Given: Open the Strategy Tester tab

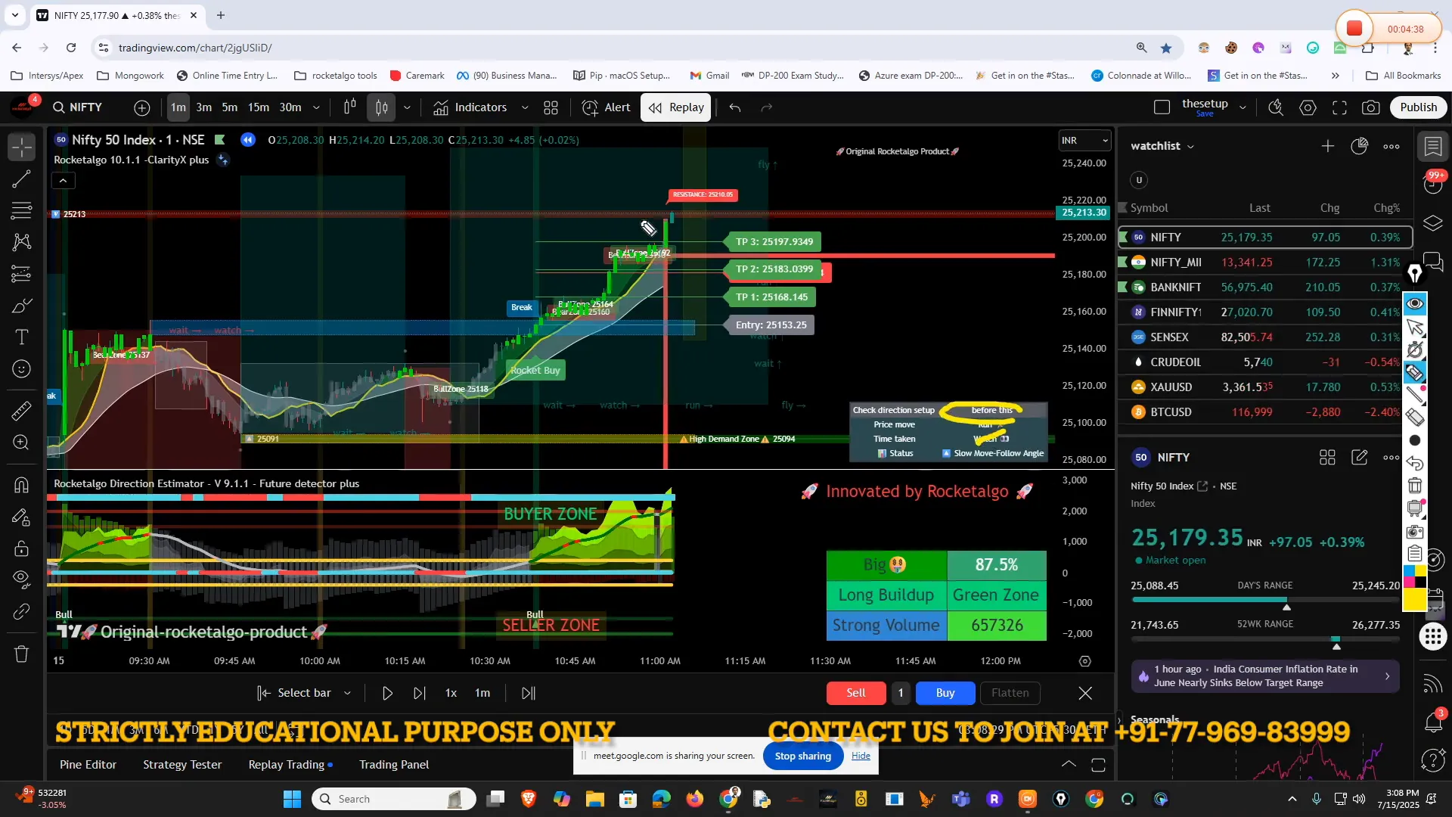Looking at the screenshot, I should pyautogui.click(x=182, y=765).
